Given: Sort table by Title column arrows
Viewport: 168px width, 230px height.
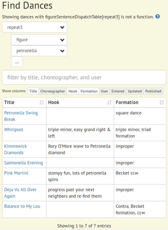Looking at the screenshot, I should [42, 102].
